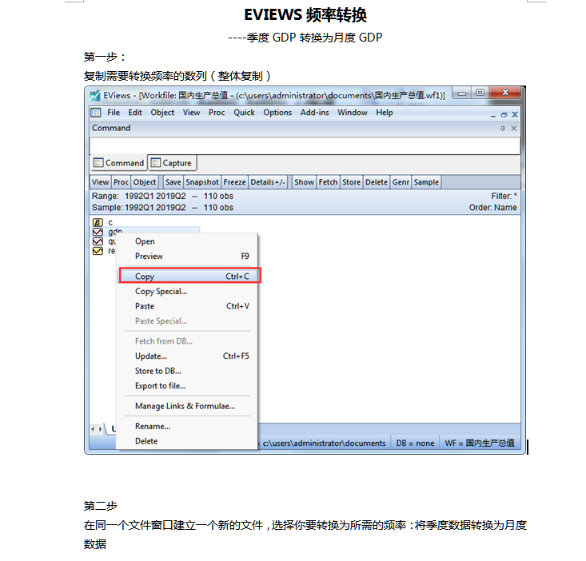The height and width of the screenshot is (561, 586).
Task: Click the Store toolbar button
Action: point(351,182)
